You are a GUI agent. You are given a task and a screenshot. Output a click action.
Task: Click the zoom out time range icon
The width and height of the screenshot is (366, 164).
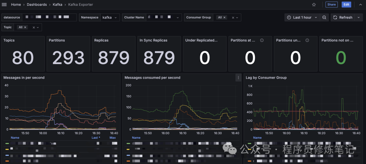[324, 18]
